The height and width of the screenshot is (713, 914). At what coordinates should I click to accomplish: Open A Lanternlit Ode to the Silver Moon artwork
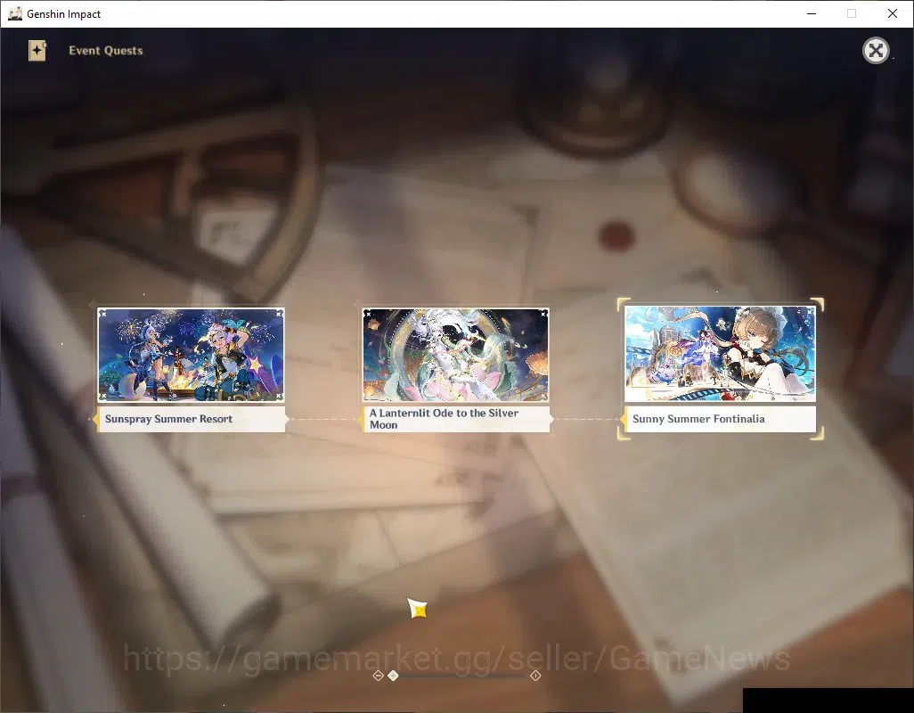coord(455,355)
